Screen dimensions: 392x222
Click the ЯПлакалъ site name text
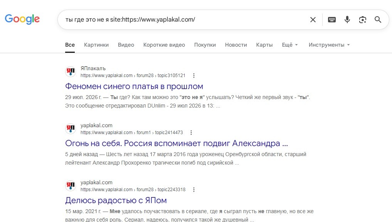pos(93,68)
